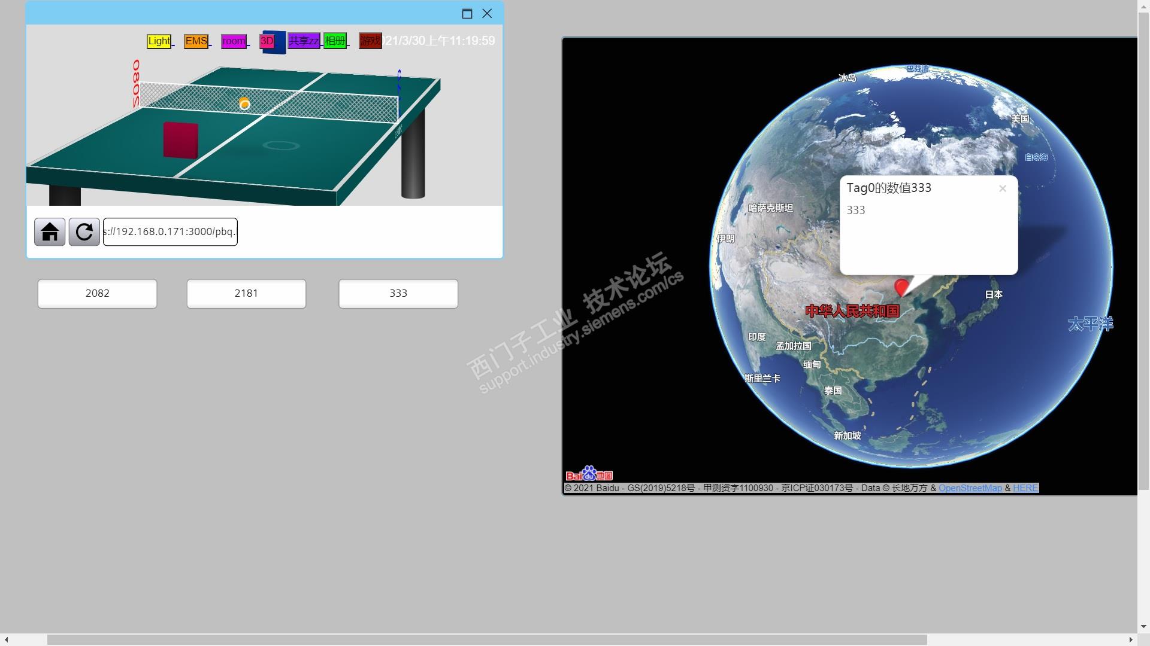This screenshot has width=1150, height=646.
Task: Click the orange ping pong ball
Action: [244, 104]
